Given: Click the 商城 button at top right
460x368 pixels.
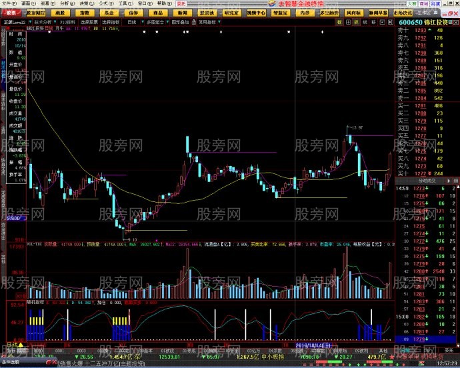Looking at the screenshot, I should pyautogui.click(x=423, y=4).
